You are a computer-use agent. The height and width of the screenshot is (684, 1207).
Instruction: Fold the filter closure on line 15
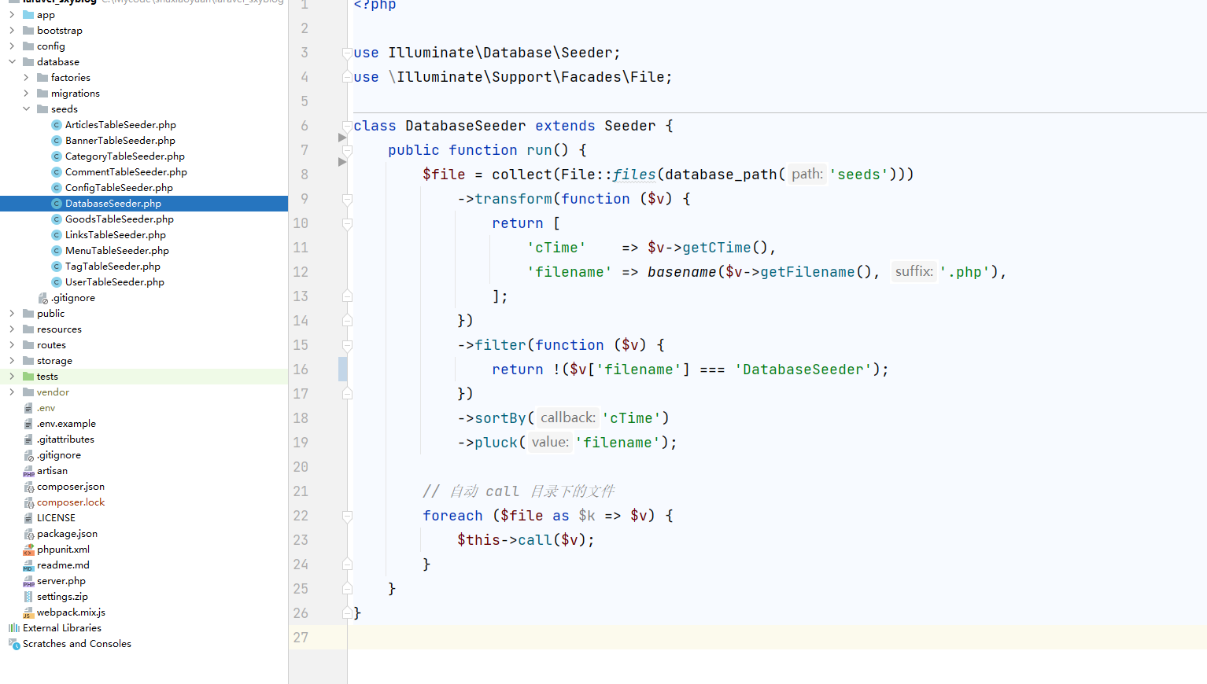[347, 345]
